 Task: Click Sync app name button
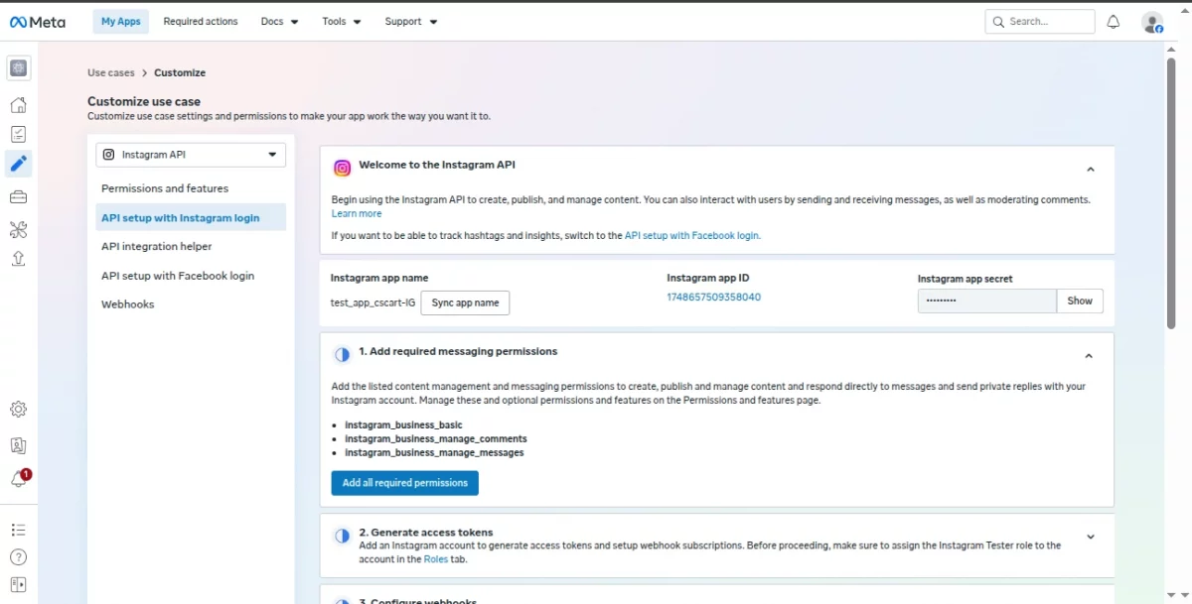pos(465,302)
